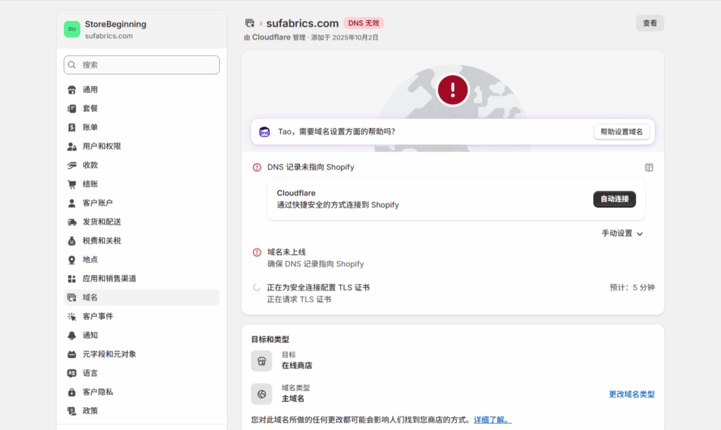Click the red warning icon on the globe
Image resolution: width=721 pixels, height=430 pixels.
[x=452, y=89]
